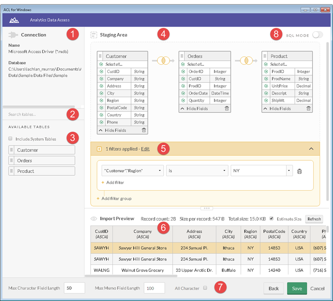Click the PostalCode (ASCII) column header
Viewport: 333px width, 301px height.
[x=274, y=234]
